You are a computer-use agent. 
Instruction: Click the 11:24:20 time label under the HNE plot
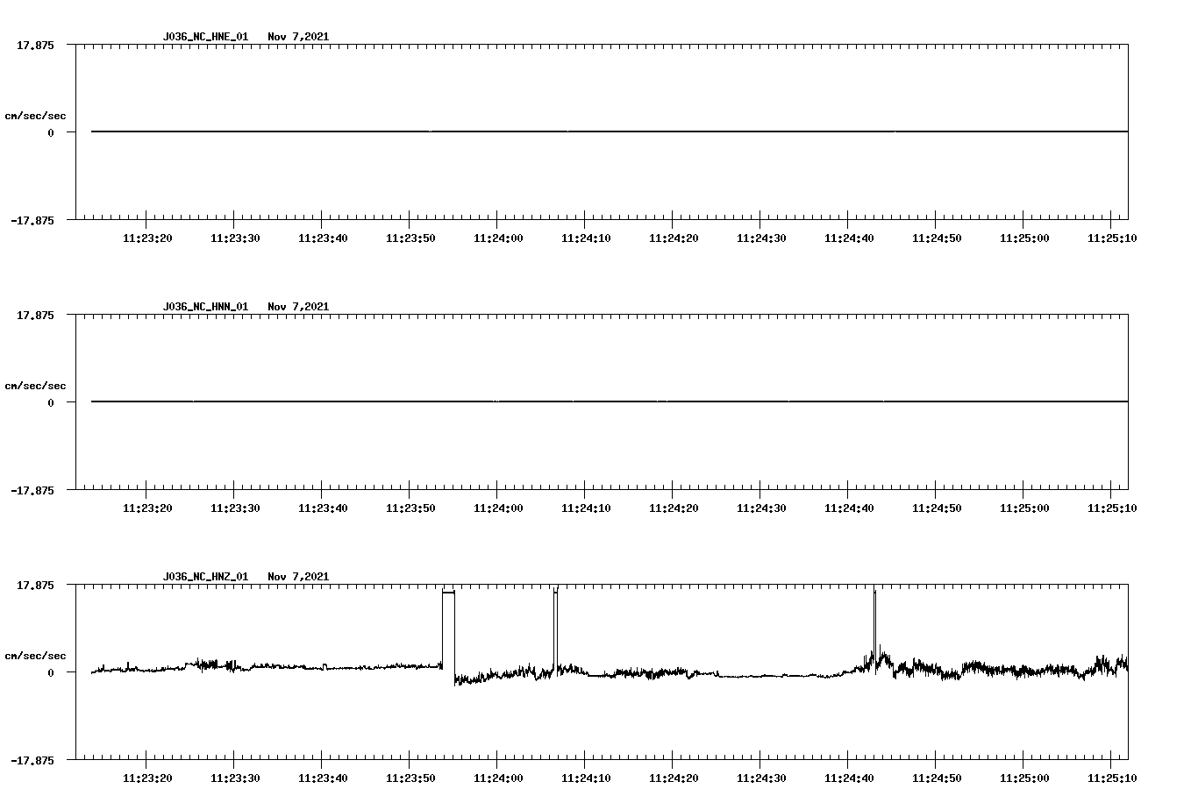(673, 238)
